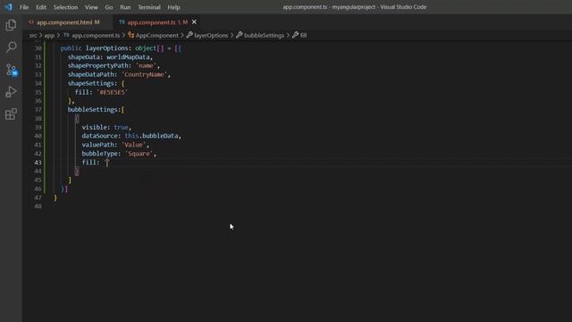Open the View menu
The width and height of the screenshot is (572, 322).
click(x=91, y=7)
